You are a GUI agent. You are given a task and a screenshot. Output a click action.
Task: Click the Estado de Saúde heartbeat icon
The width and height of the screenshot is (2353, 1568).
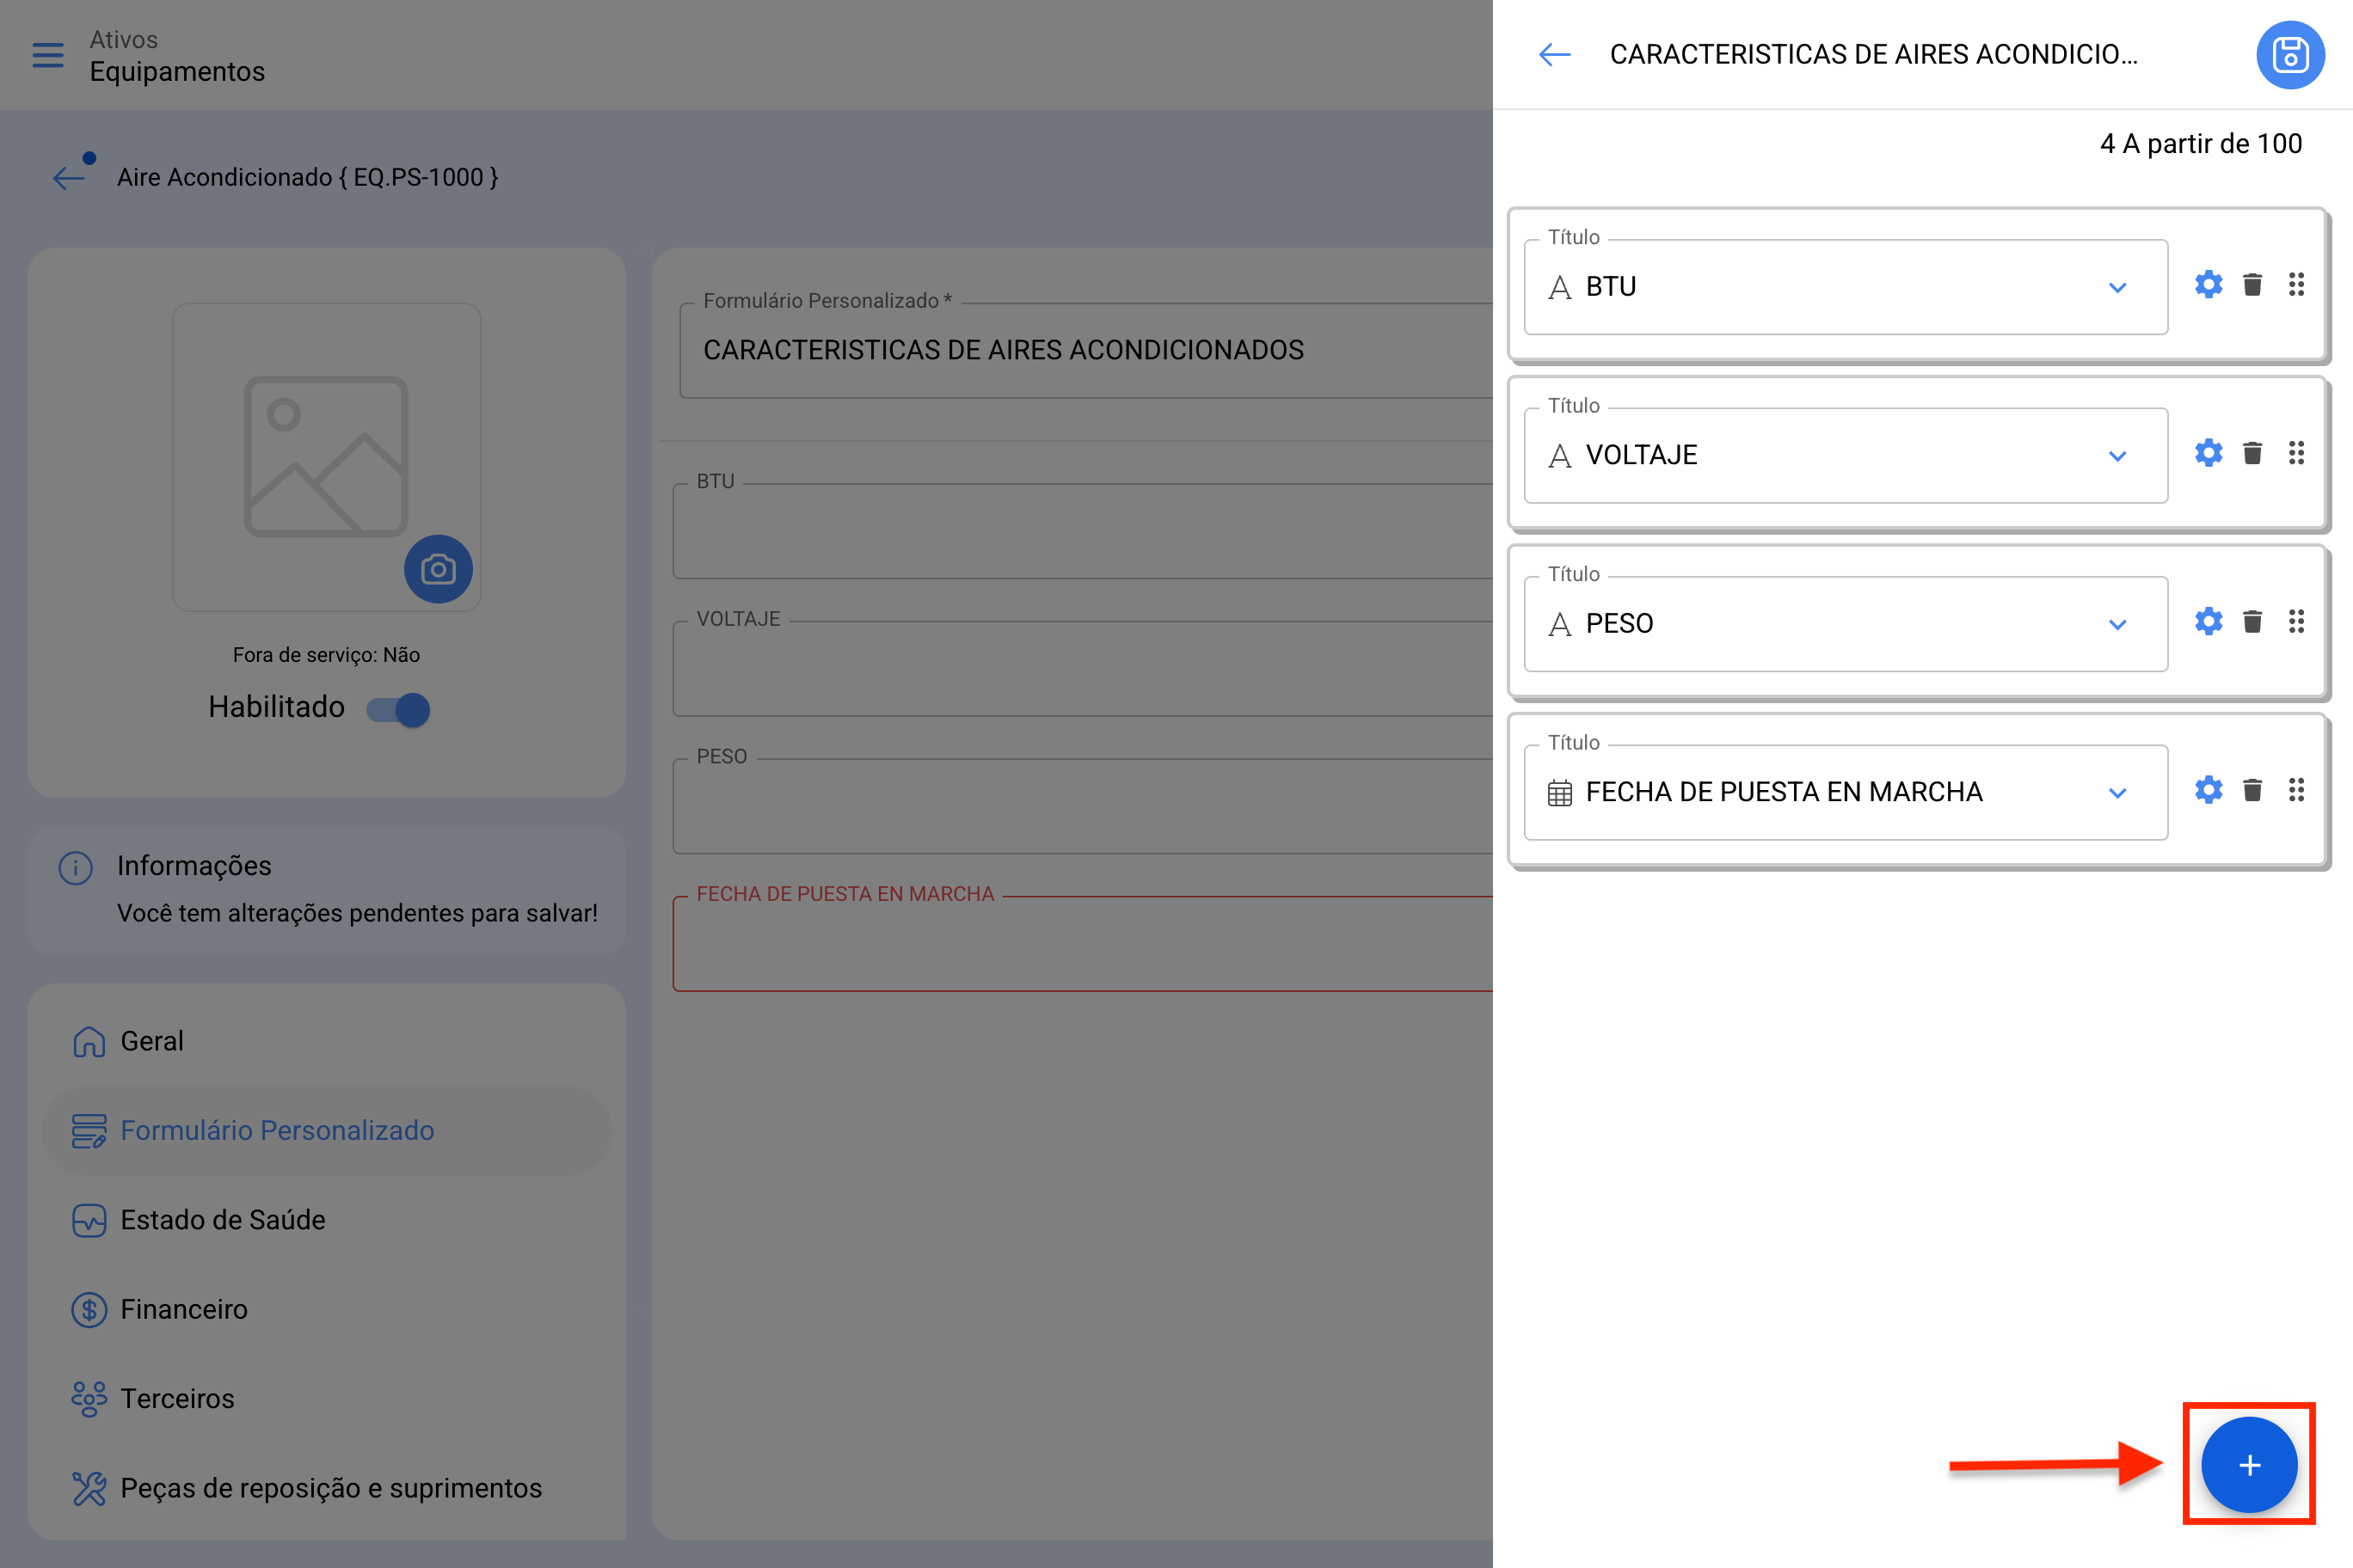pyautogui.click(x=89, y=1221)
